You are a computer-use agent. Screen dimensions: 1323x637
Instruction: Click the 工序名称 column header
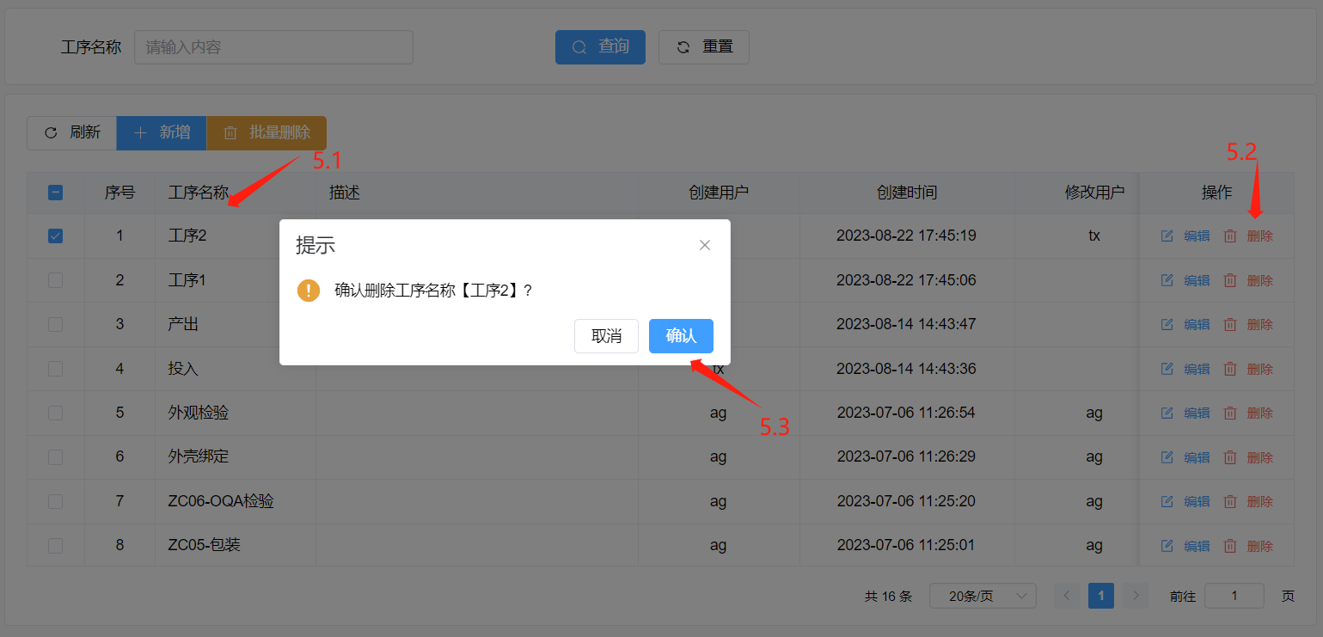(199, 193)
